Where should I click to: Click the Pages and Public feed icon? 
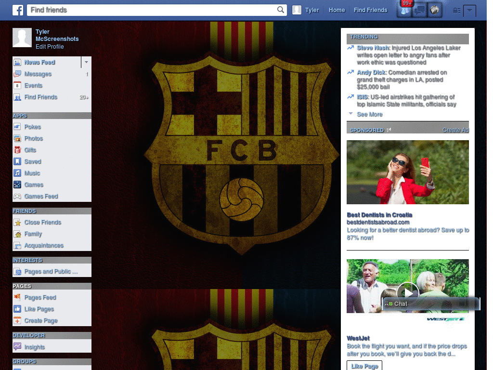(x=17, y=272)
